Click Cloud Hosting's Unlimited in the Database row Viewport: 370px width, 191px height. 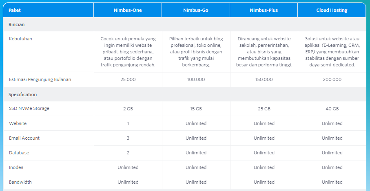pyautogui.click(x=332, y=153)
